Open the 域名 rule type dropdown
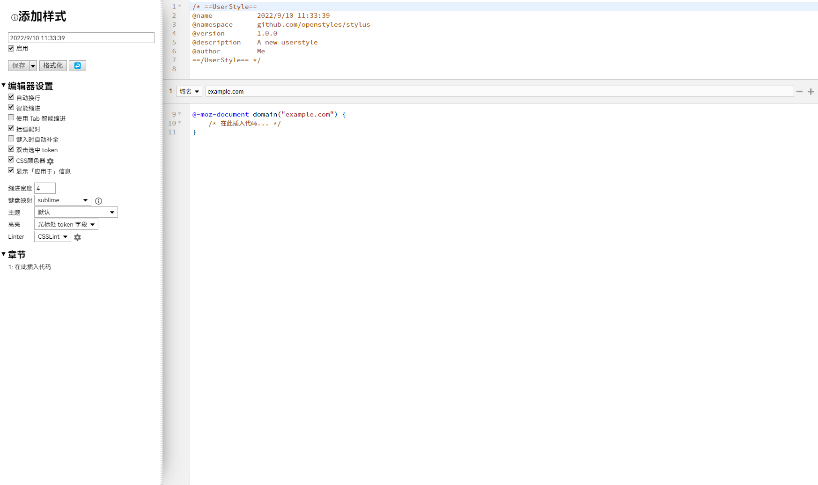 [x=189, y=92]
